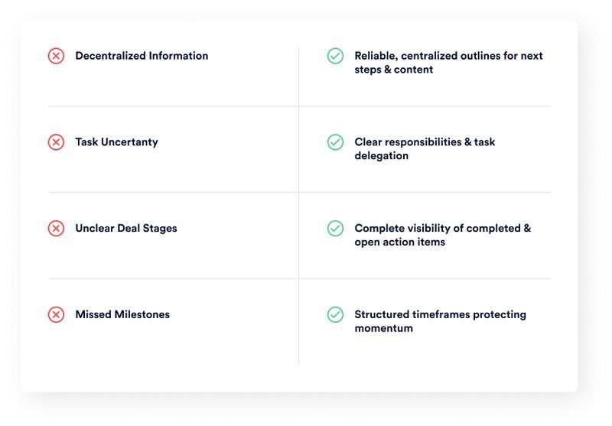
Task: Click red X icon beside Decentralized Information
Action: coord(56,56)
